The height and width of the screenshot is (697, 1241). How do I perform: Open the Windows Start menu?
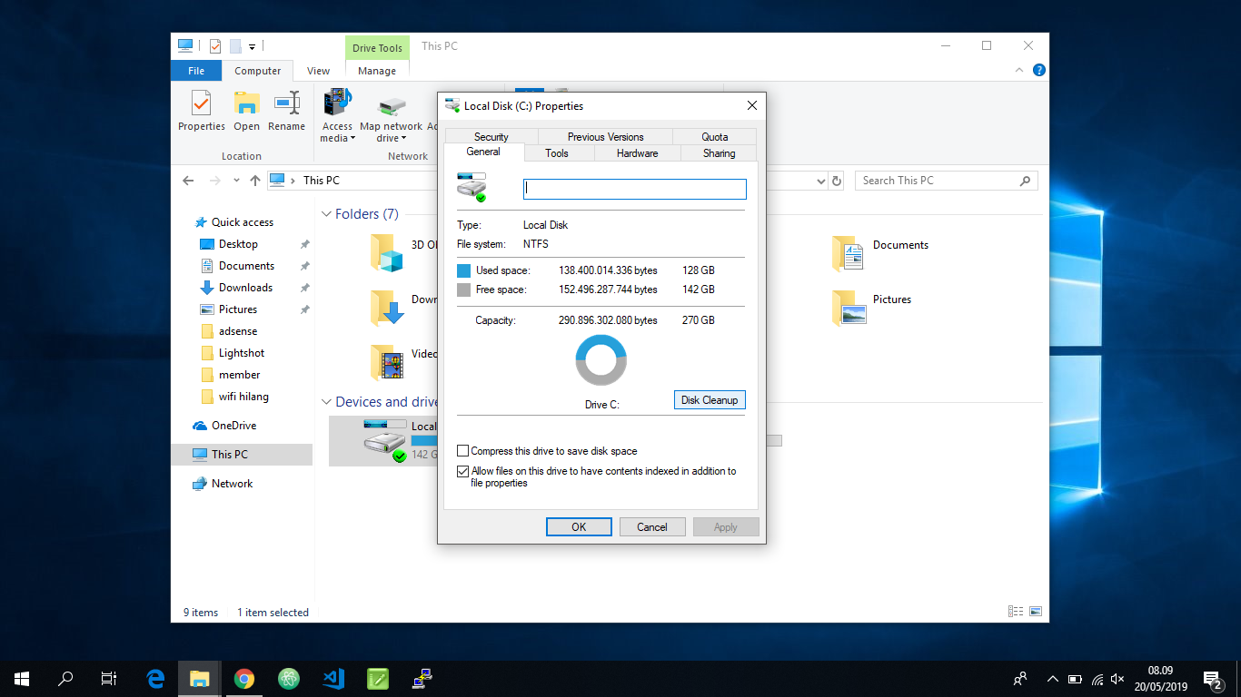click(x=22, y=679)
